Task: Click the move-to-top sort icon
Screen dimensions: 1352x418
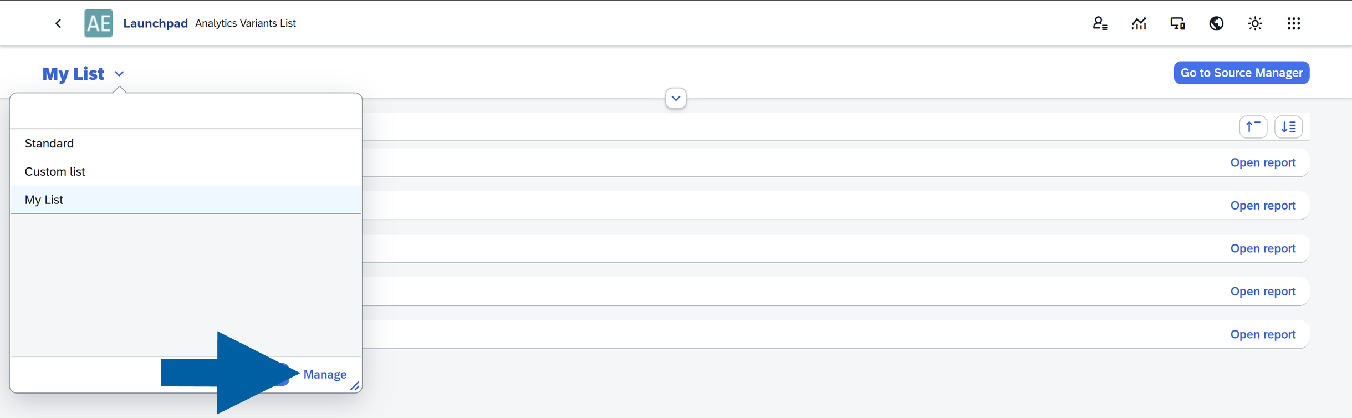Action: 1253,126
